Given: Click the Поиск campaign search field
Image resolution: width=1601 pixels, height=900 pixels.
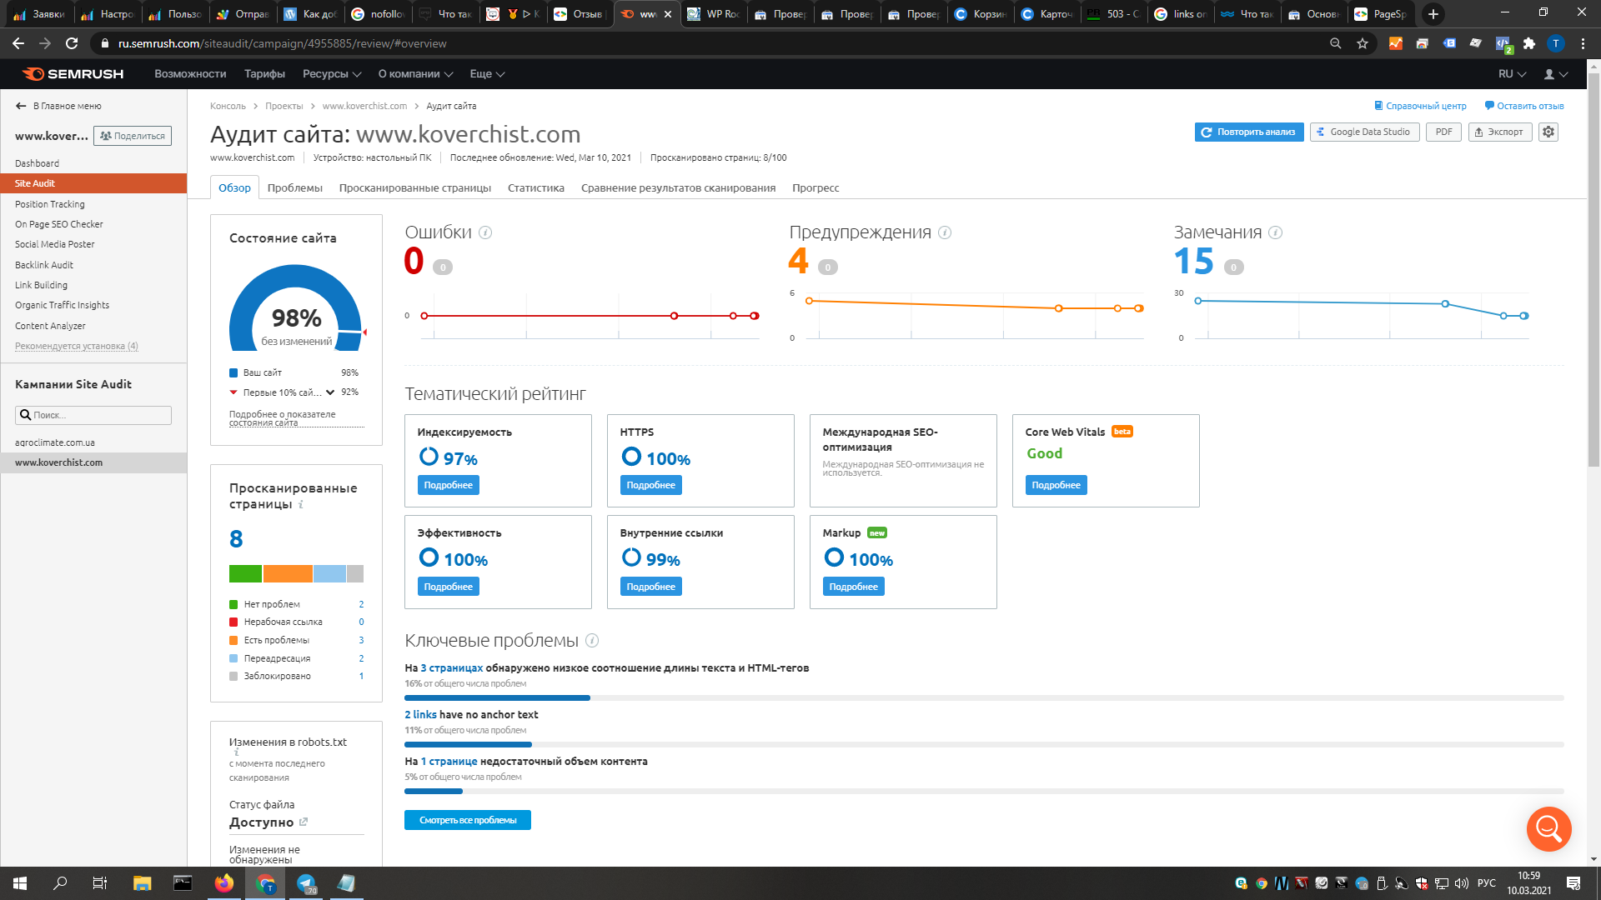Looking at the screenshot, I should pyautogui.click(x=93, y=415).
